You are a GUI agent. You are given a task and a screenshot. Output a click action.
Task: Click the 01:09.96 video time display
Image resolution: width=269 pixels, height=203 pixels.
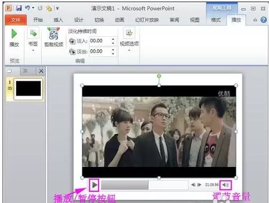coord(211,185)
